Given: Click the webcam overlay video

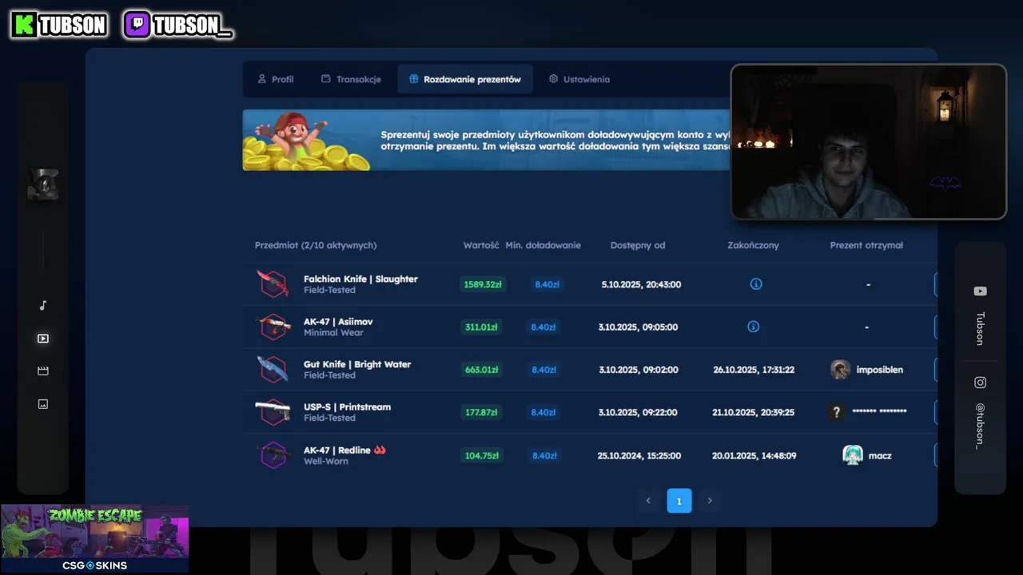Looking at the screenshot, I should 869,141.
